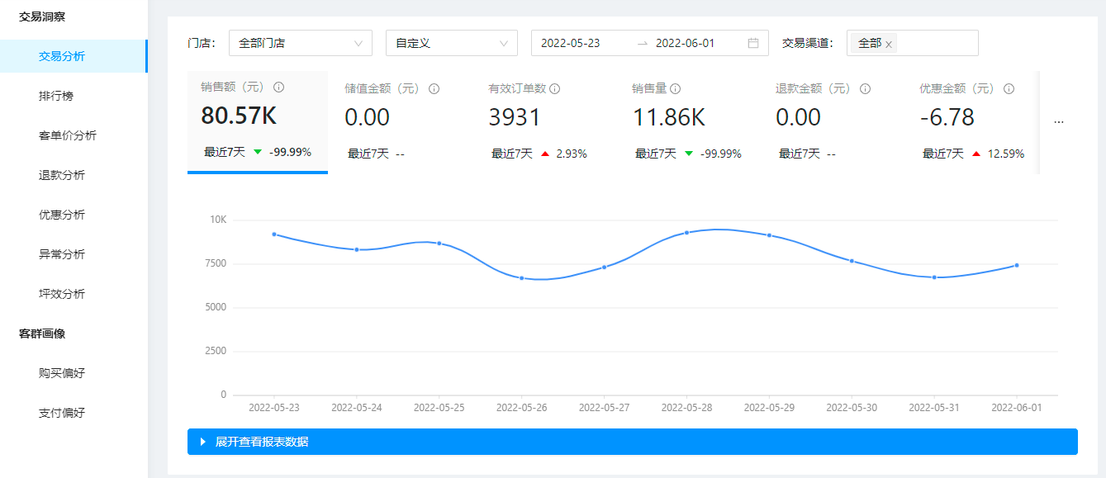Click info icon next to 有效订单数
The image size is (1106, 478).
pyautogui.click(x=555, y=89)
